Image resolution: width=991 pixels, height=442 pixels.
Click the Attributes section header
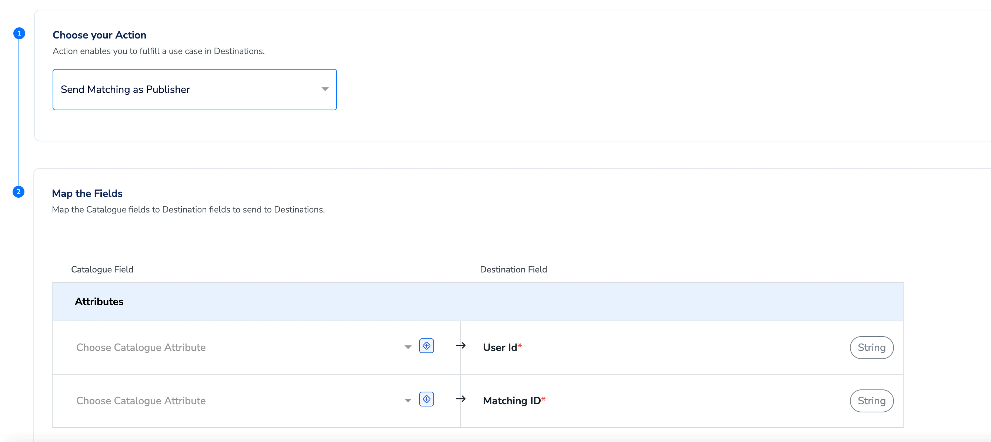coord(99,302)
